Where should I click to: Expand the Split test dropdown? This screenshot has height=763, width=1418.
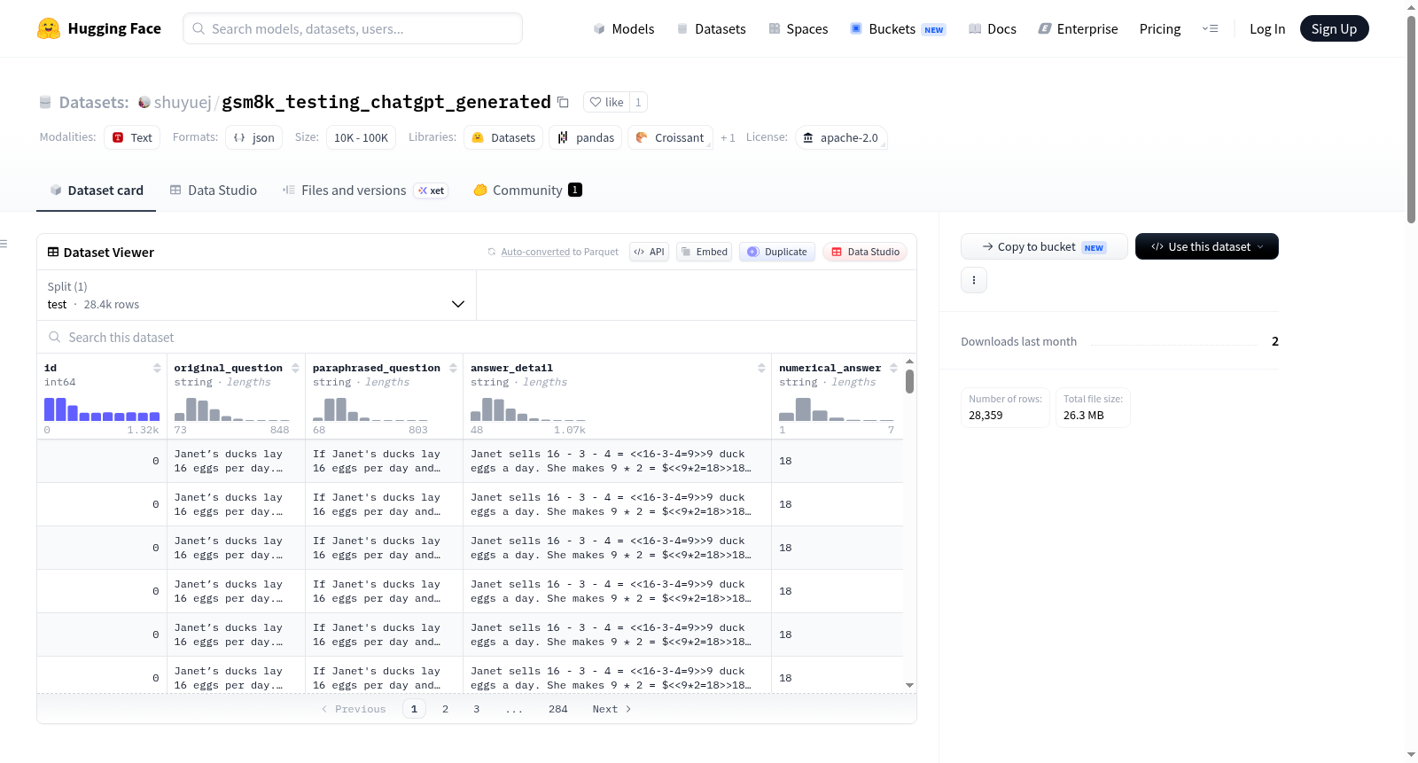[256, 295]
